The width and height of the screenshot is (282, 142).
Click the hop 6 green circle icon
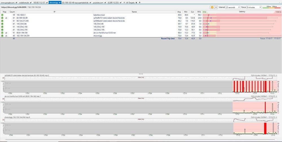pyautogui.click(x=2, y=30)
